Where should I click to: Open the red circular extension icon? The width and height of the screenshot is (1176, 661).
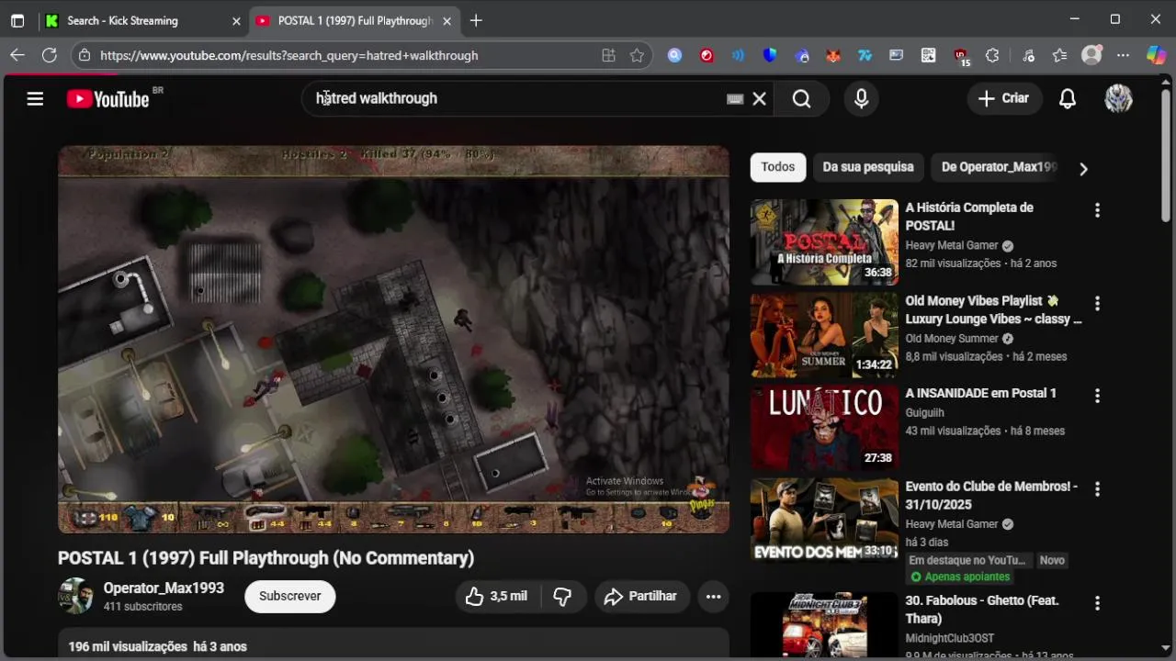pyautogui.click(x=707, y=55)
